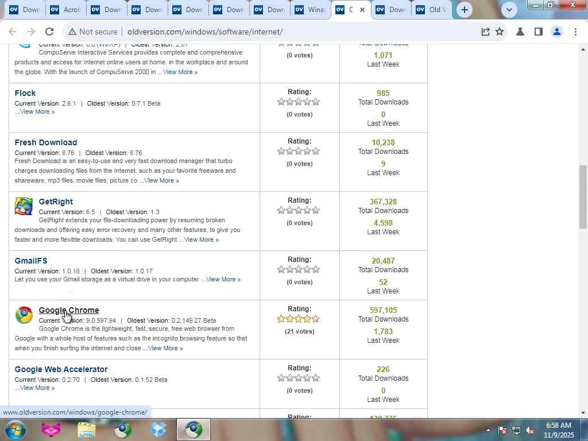
Task: Open the Fresh Download software page
Action: (x=46, y=142)
